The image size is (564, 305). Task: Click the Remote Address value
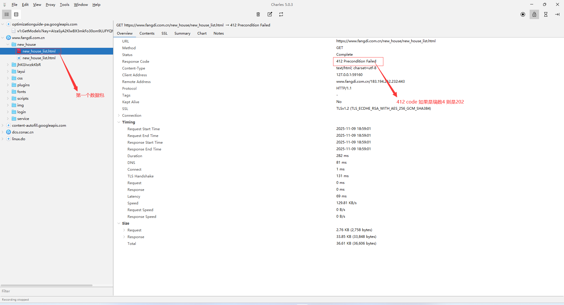tap(370, 82)
